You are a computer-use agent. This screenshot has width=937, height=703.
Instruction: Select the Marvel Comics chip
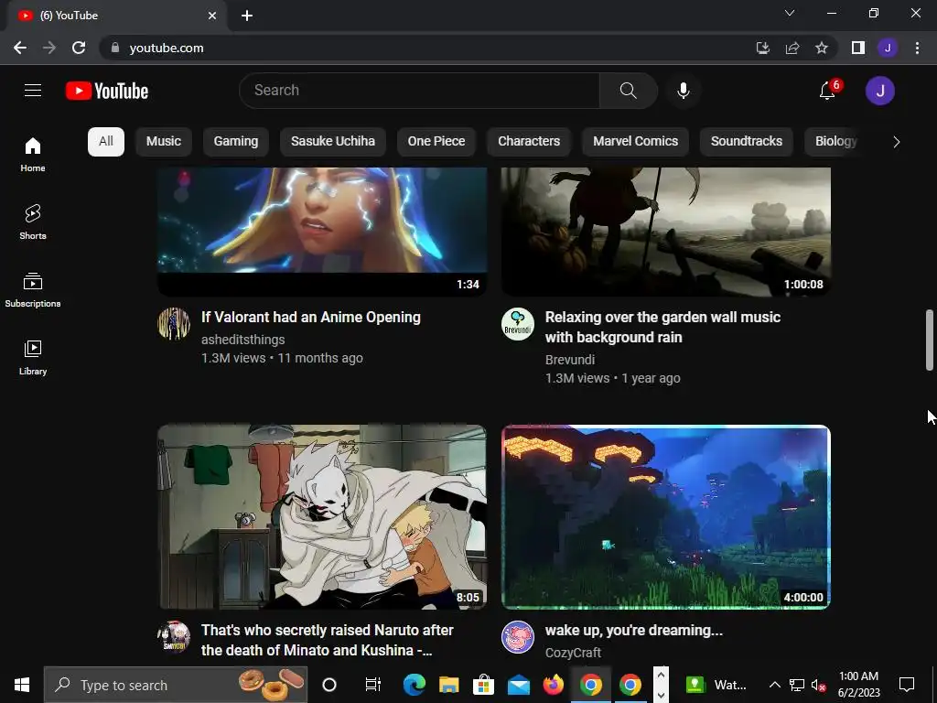point(635,142)
